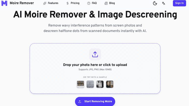This screenshot has height=106, width=189.
Task: Click the Blog newspaper icon
Action: click(106, 3)
